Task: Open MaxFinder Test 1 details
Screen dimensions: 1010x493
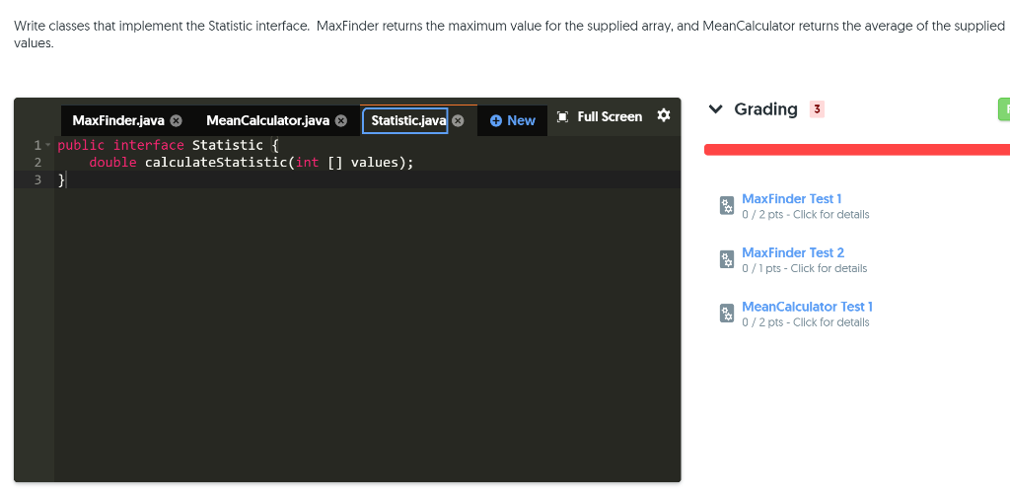Action: click(792, 199)
